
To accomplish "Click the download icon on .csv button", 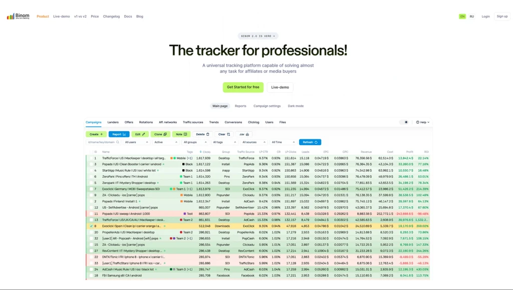I will [247, 134].
